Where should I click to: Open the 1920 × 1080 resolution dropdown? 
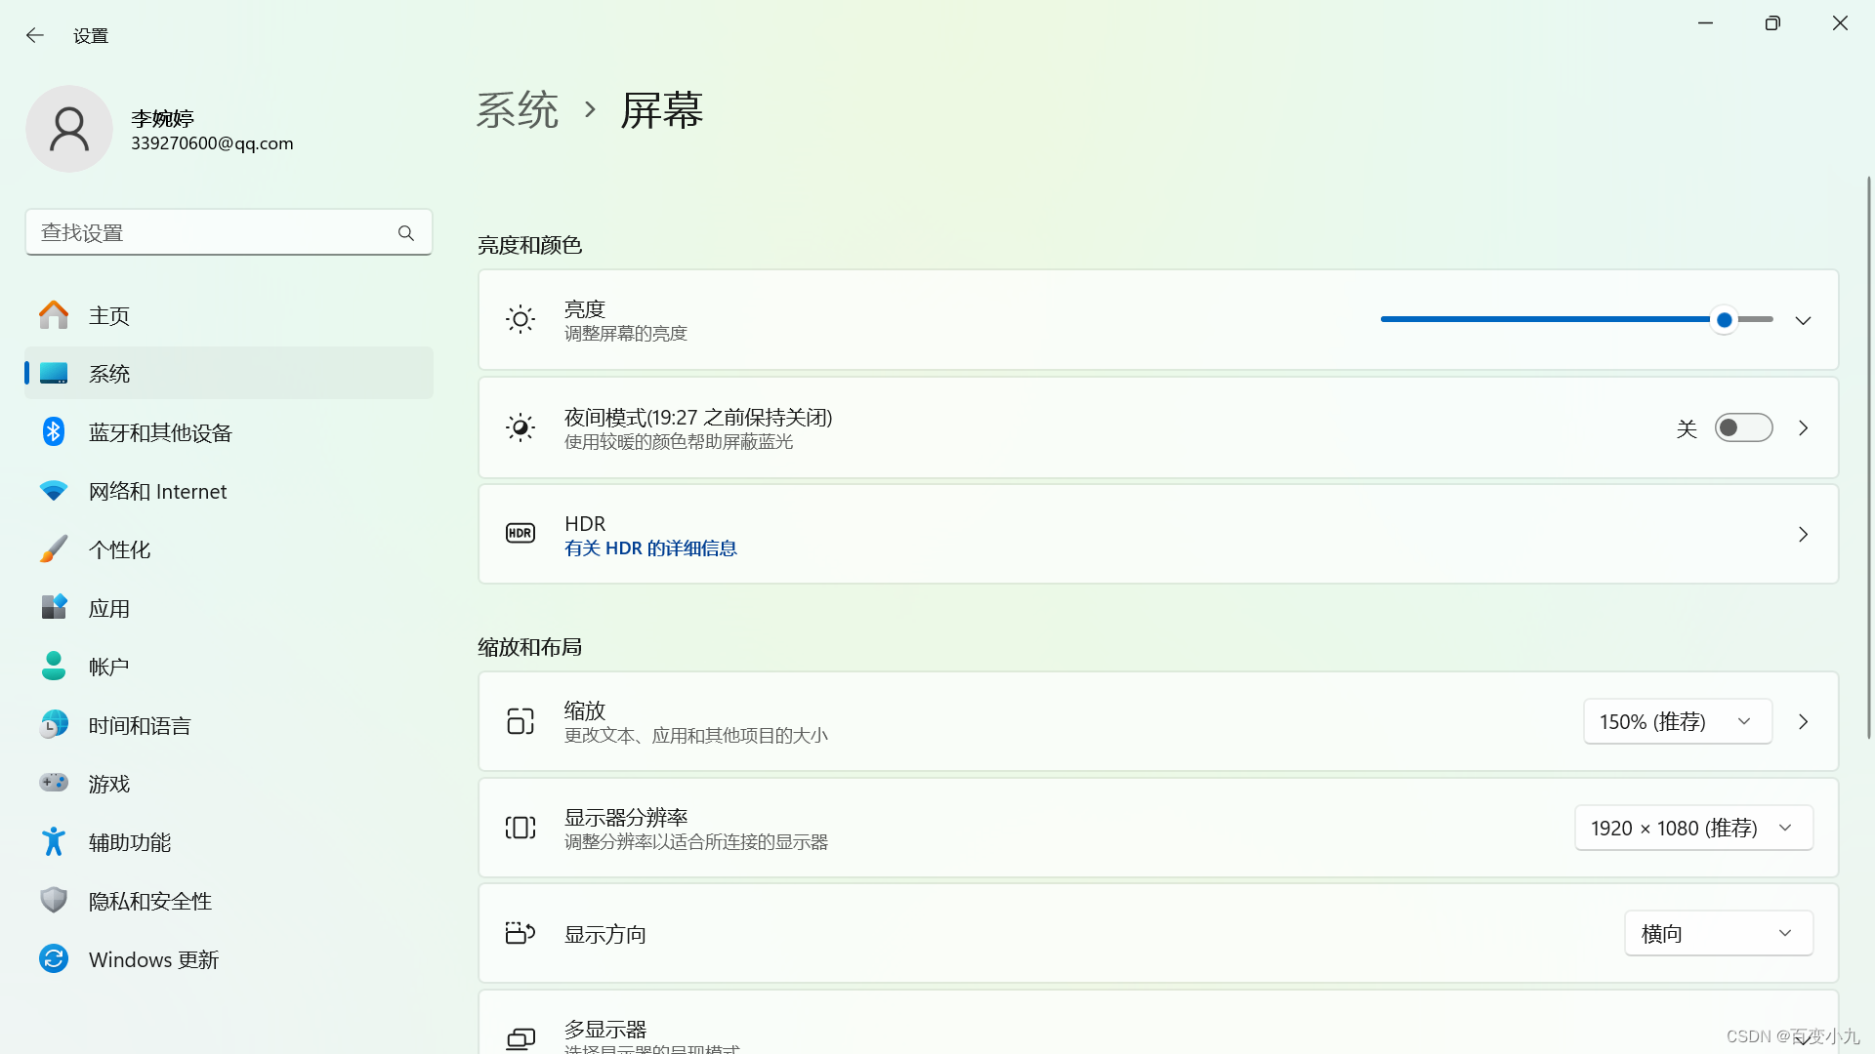tap(1693, 827)
